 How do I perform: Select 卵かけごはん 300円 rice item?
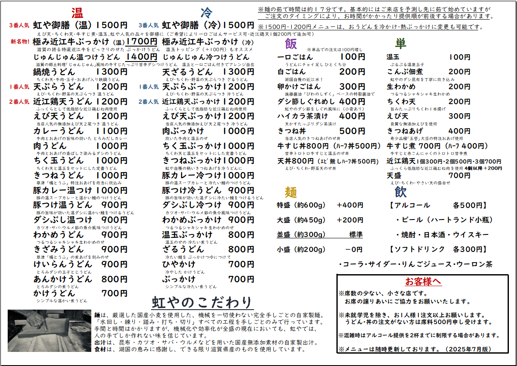pos(321,87)
